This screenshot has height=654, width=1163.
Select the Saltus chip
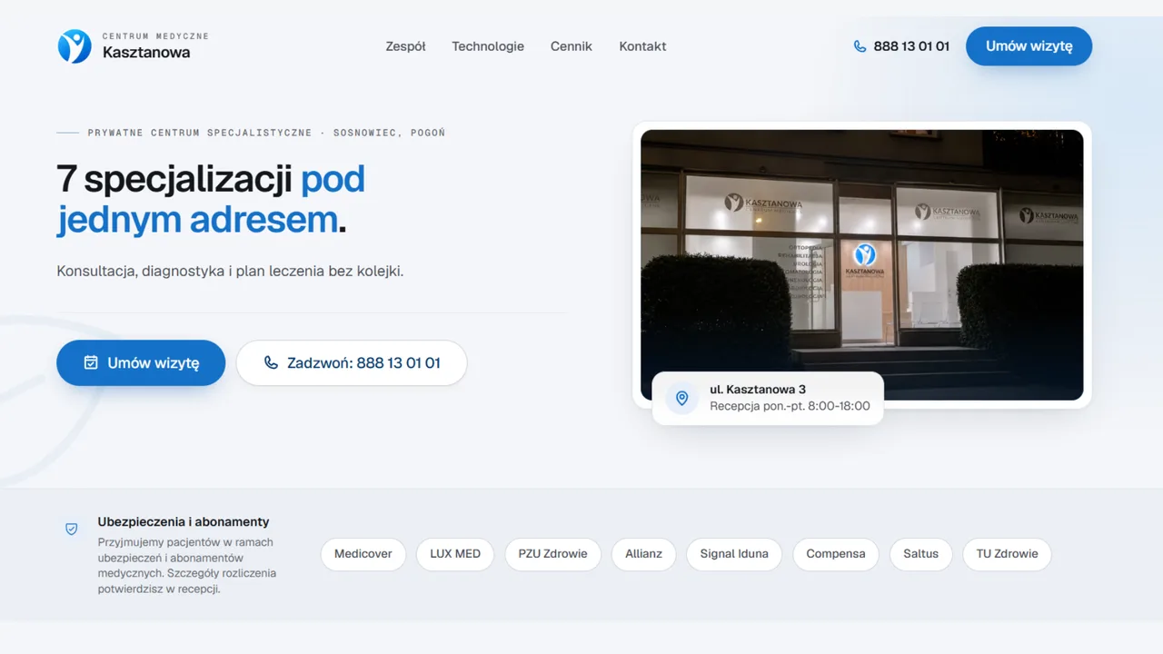(x=920, y=554)
